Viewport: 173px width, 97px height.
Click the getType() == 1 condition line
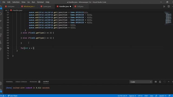click(37, 38)
